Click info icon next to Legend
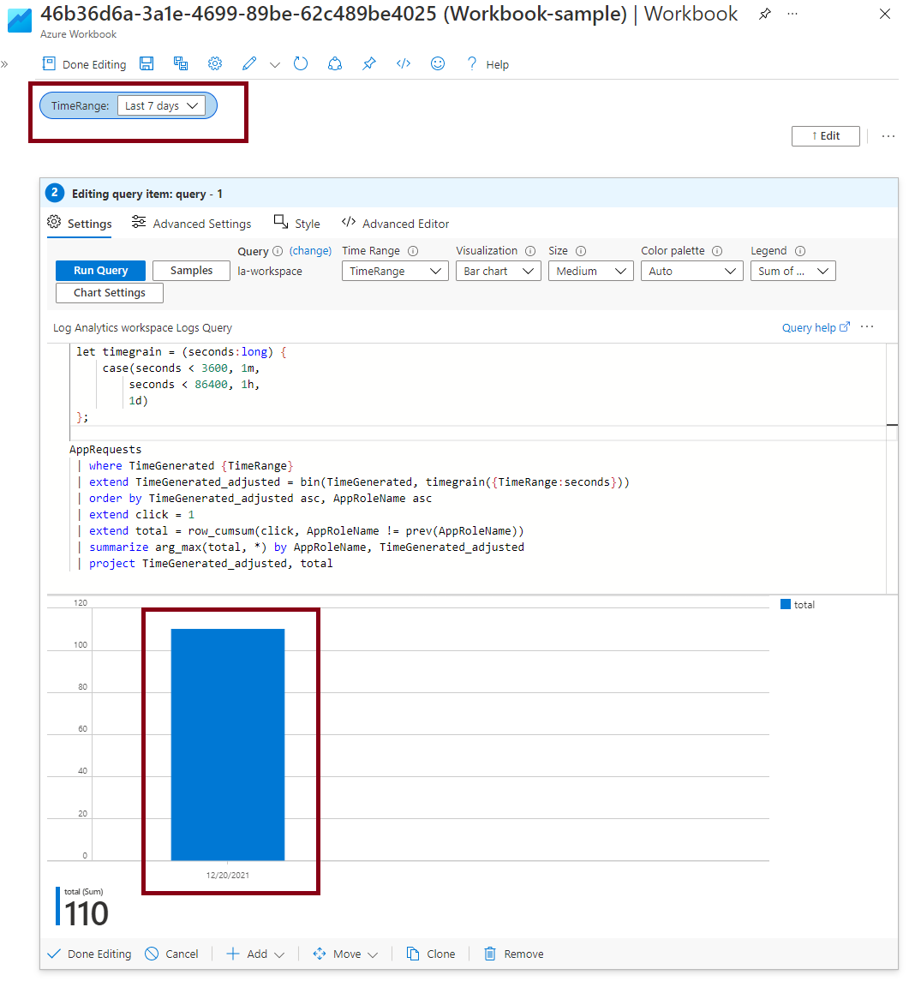 click(800, 251)
